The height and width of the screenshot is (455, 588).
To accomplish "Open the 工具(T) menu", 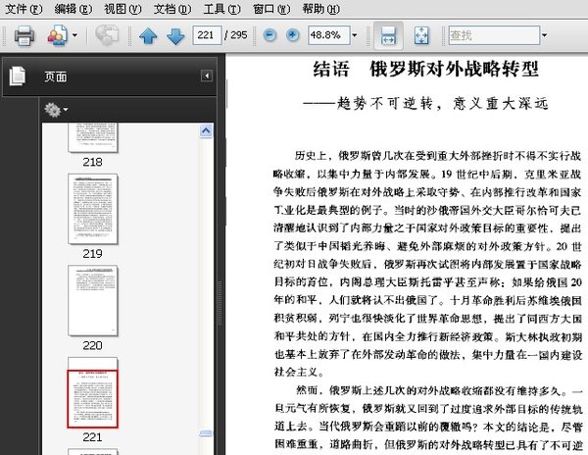I will [x=222, y=9].
